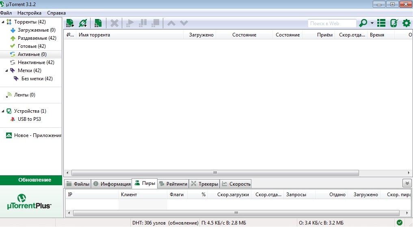Click the Create New Torrent icon
The height and width of the screenshot is (227, 413).
(x=98, y=23)
